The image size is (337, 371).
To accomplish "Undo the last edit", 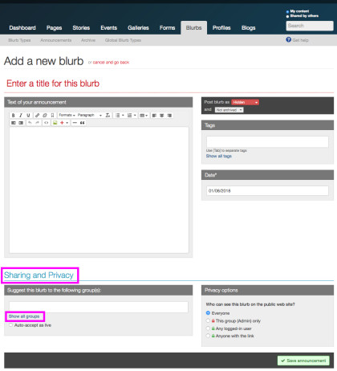I will [30, 123].
